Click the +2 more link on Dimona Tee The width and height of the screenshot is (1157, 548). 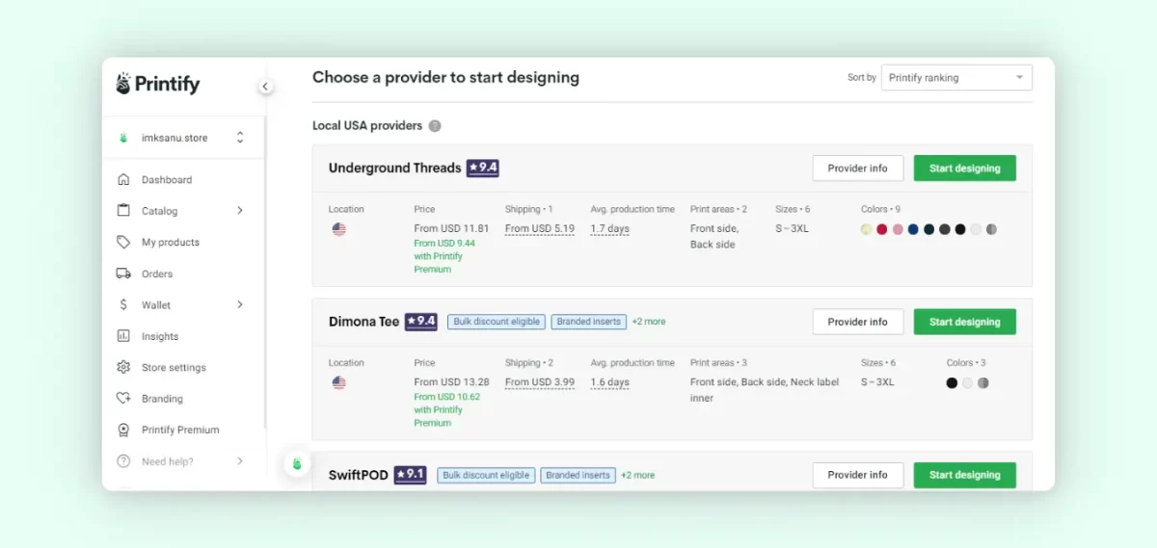(649, 322)
